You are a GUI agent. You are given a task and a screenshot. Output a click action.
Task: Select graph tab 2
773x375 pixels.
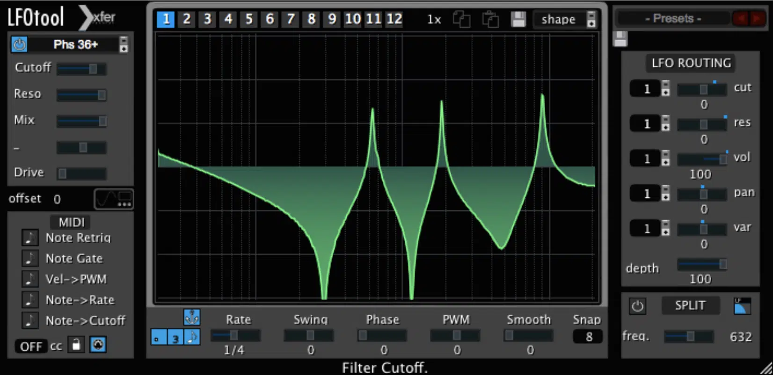pyautogui.click(x=187, y=19)
